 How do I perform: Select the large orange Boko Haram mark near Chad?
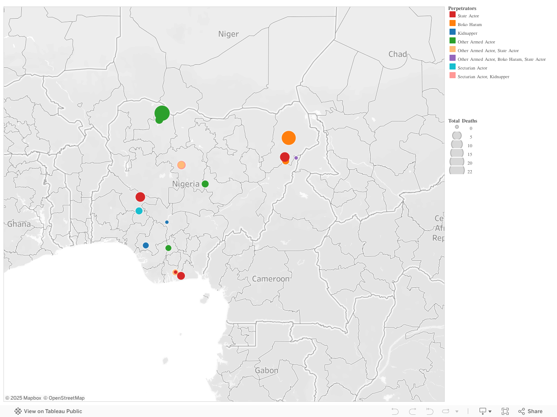click(x=289, y=138)
